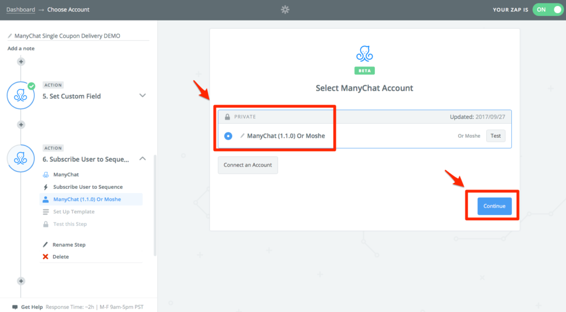The image size is (566, 312).
Task: Click the red X Delete icon
Action: click(45, 257)
